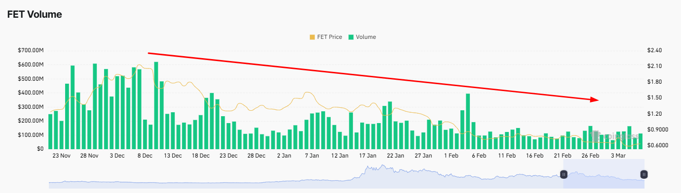Click the left range slider handle
This screenshot has width=681, height=193.
(564, 174)
